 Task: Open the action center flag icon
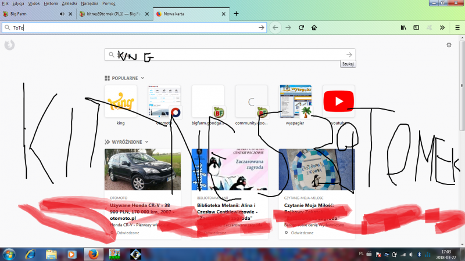pos(378,255)
